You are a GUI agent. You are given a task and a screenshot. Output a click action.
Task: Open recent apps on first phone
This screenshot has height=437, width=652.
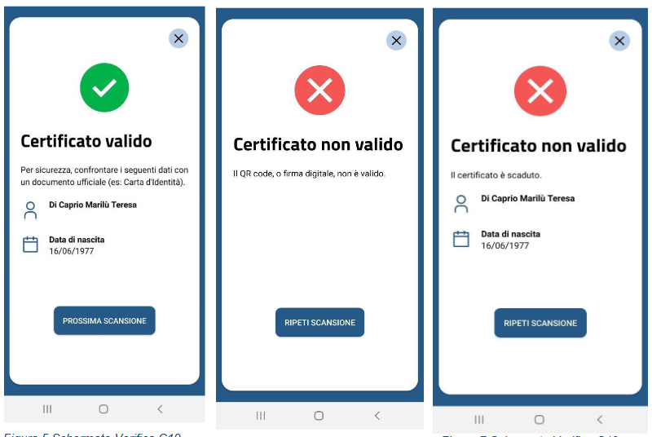[47, 409]
